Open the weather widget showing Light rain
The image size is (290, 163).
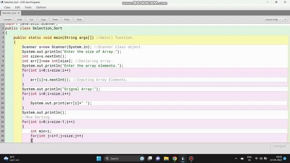pyautogui.click(x=11, y=158)
